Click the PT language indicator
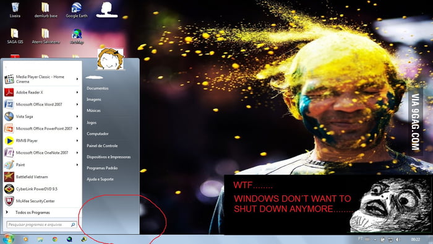 click(360, 239)
